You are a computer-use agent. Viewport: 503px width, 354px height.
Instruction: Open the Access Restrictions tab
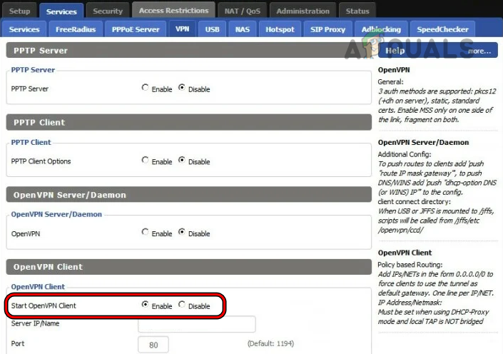pyautogui.click(x=173, y=10)
